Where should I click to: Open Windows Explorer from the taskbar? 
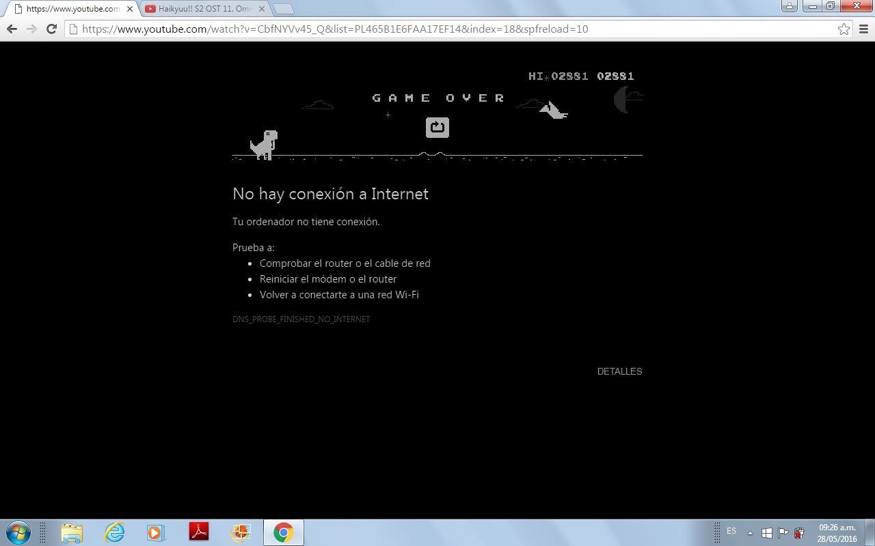click(x=72, y=532)
